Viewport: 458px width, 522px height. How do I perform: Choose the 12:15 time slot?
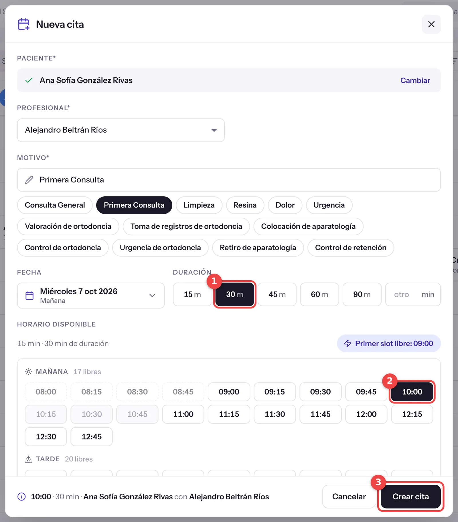(412, 414)
